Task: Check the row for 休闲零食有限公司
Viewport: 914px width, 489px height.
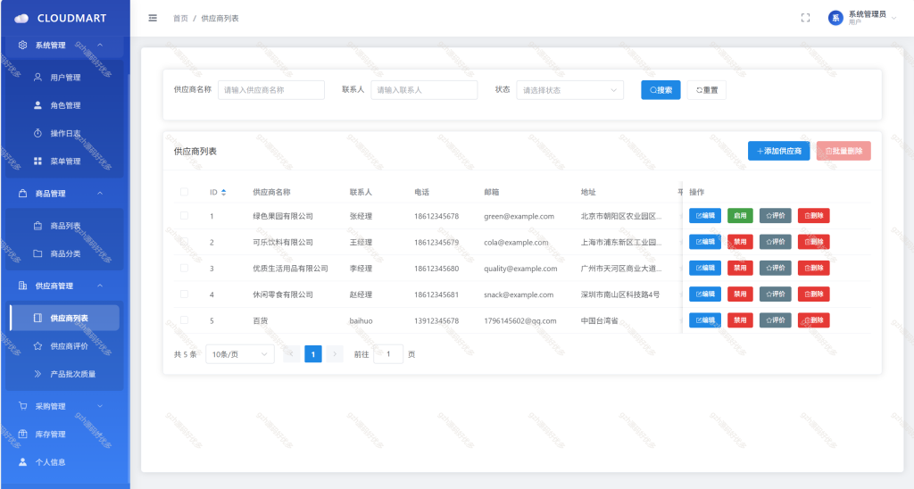Action: (184, 294)
